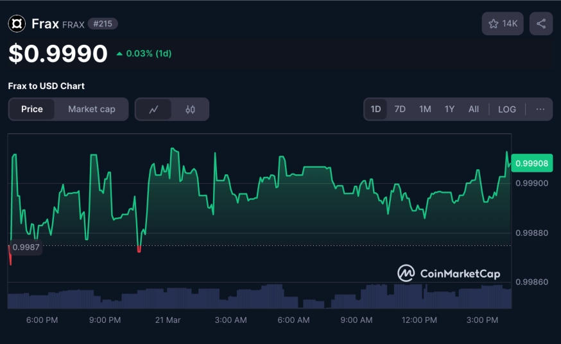Viewport: 561px width, 344px height.
Task: Switch to line chart view icon
Action: [x=153, y=109]
